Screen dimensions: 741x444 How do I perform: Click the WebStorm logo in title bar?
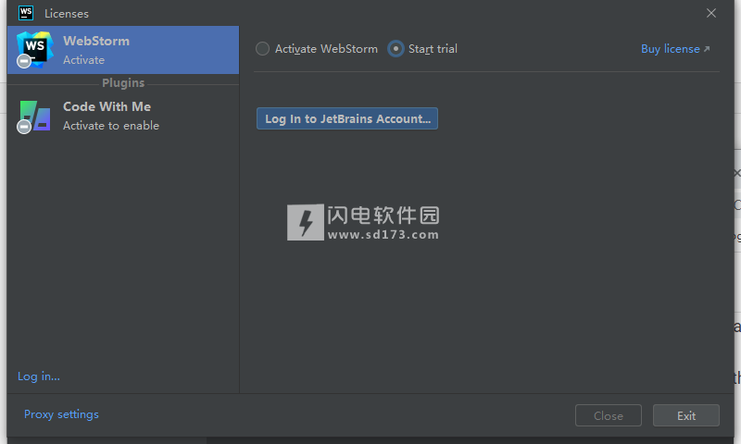[26, 13]
